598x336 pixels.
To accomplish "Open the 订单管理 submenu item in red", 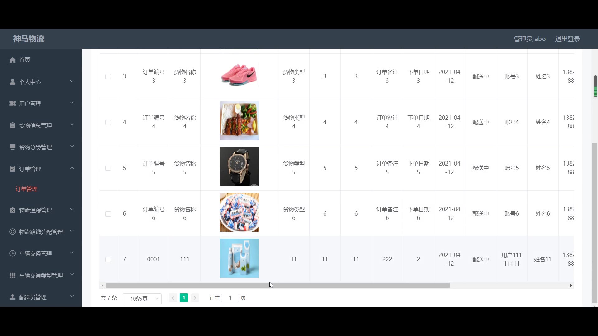I will [26, 189].
